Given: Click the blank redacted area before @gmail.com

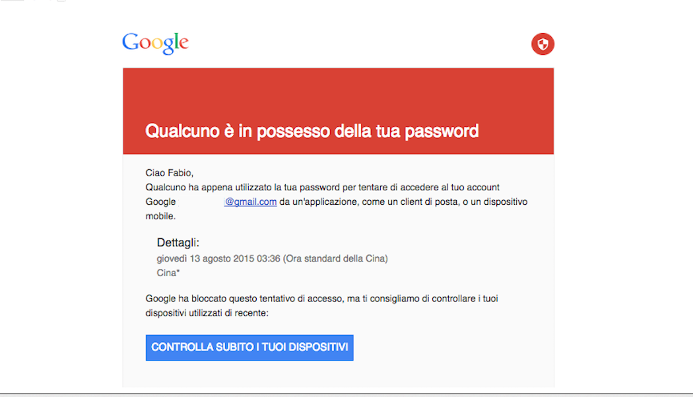Looking at the screenshot, I should pos(200,202).
